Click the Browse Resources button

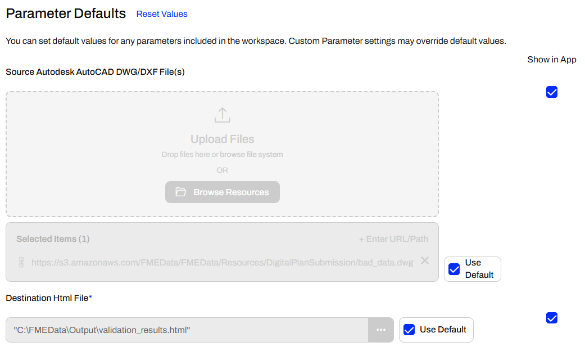(223, 192)
